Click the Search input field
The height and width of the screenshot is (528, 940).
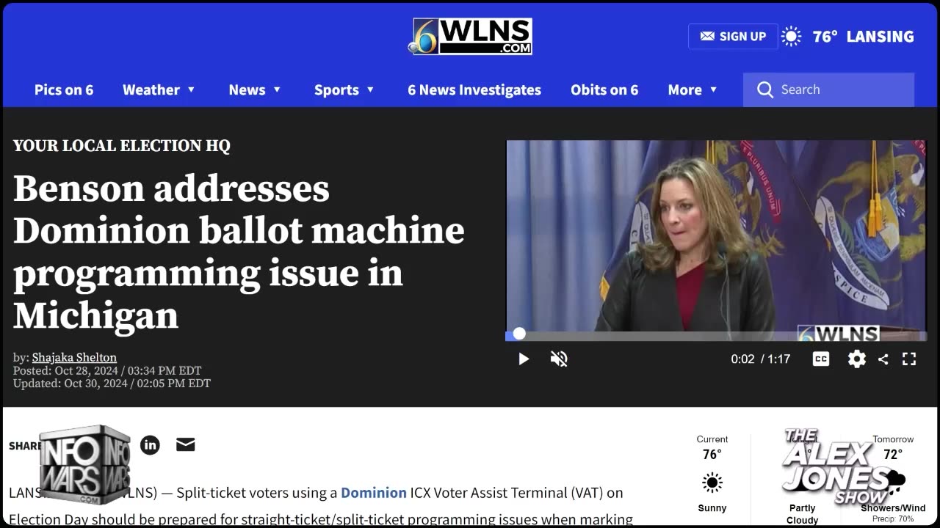coord(828,89)
